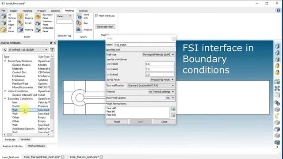Switch to the Analysis ribbon tab
283x159 pixels.
83,11
